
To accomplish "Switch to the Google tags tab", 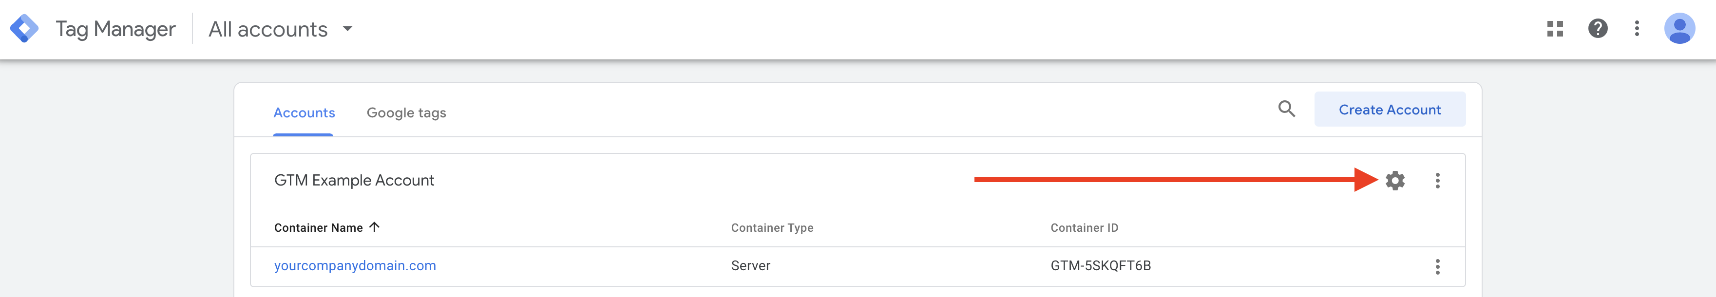I will tap(406, 112).
